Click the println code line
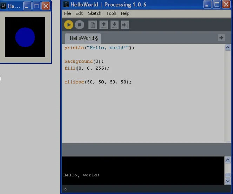 pyautogui.click(x=99, y=48)
